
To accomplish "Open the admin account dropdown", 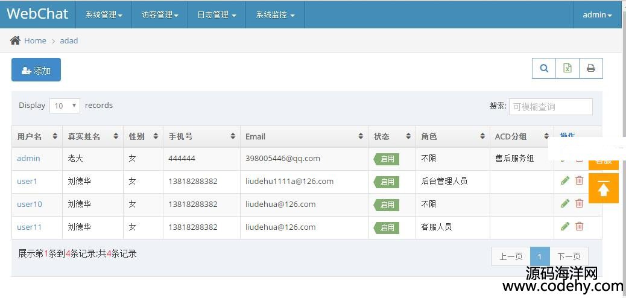I will tap(597, 15).
